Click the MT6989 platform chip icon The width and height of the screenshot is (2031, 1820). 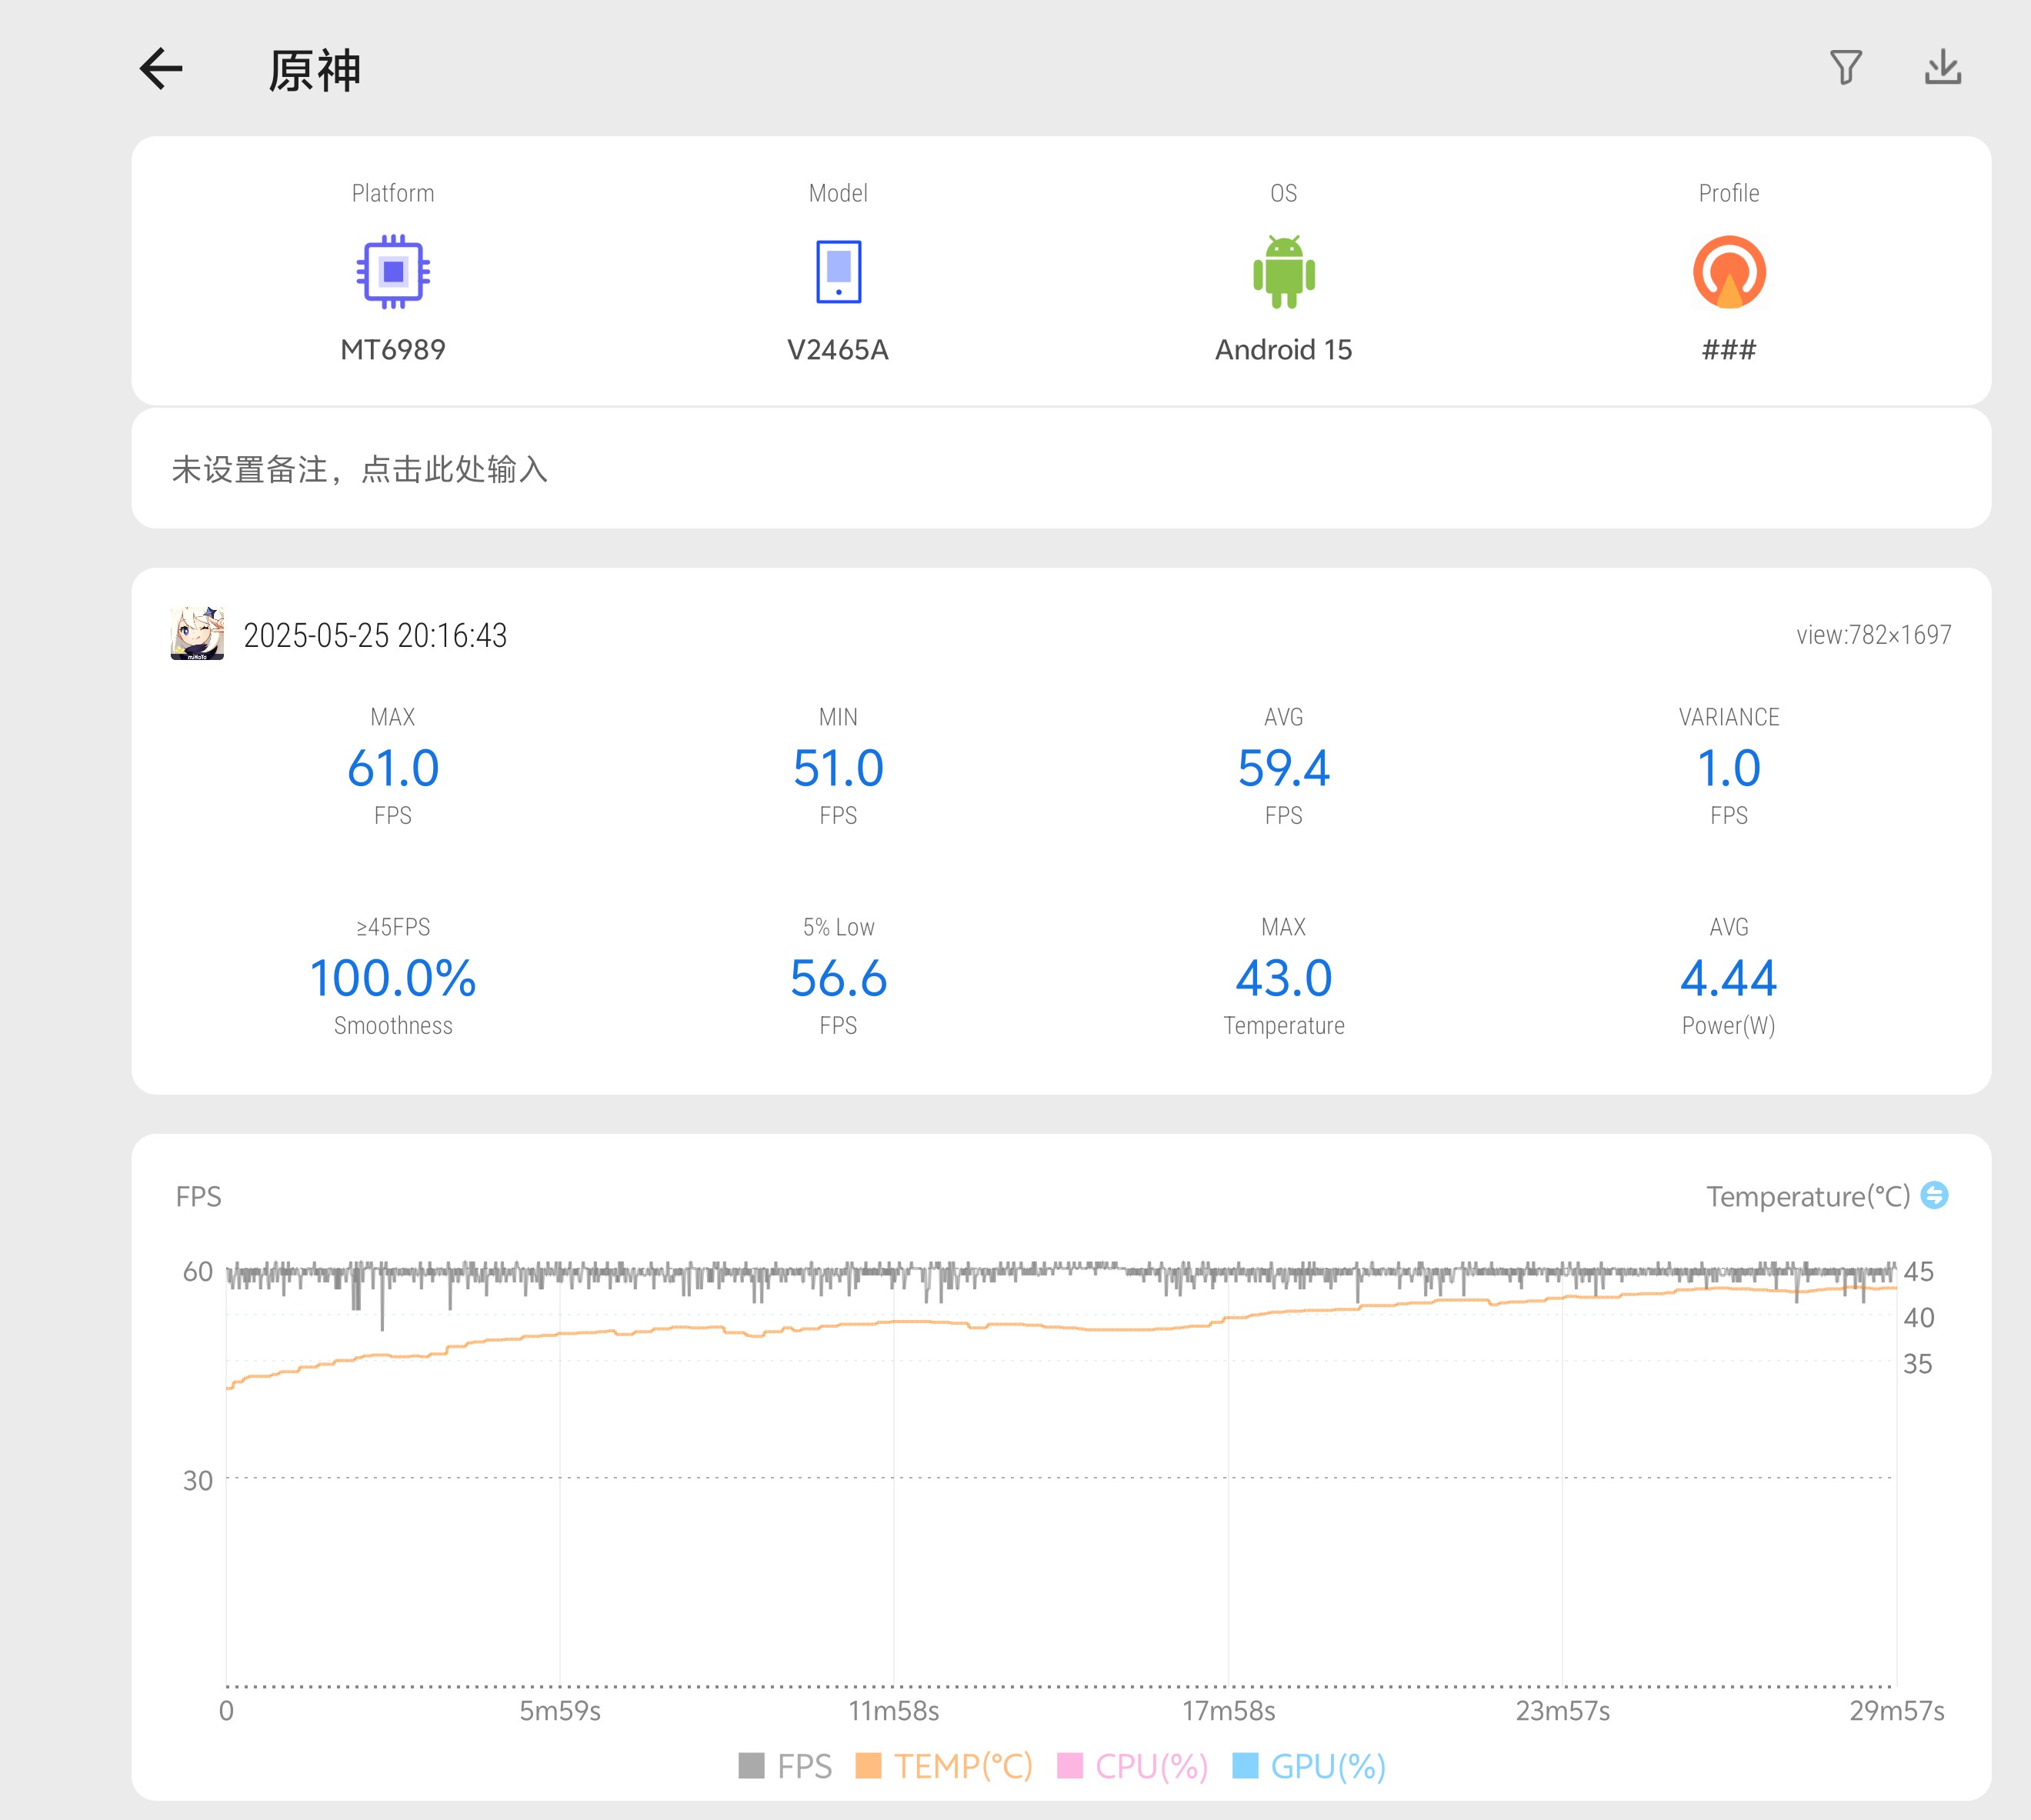click(393, 272)
